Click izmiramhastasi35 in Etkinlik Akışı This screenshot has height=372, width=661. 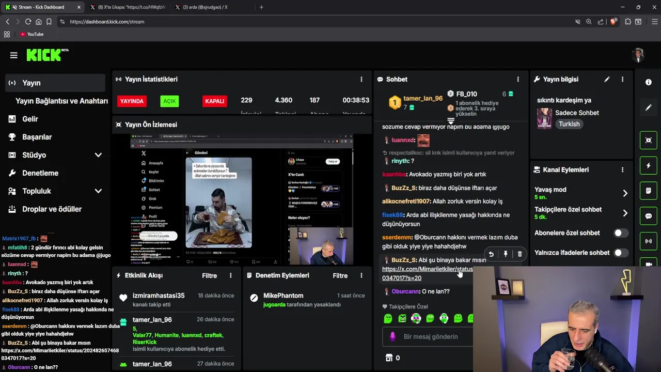159,296
